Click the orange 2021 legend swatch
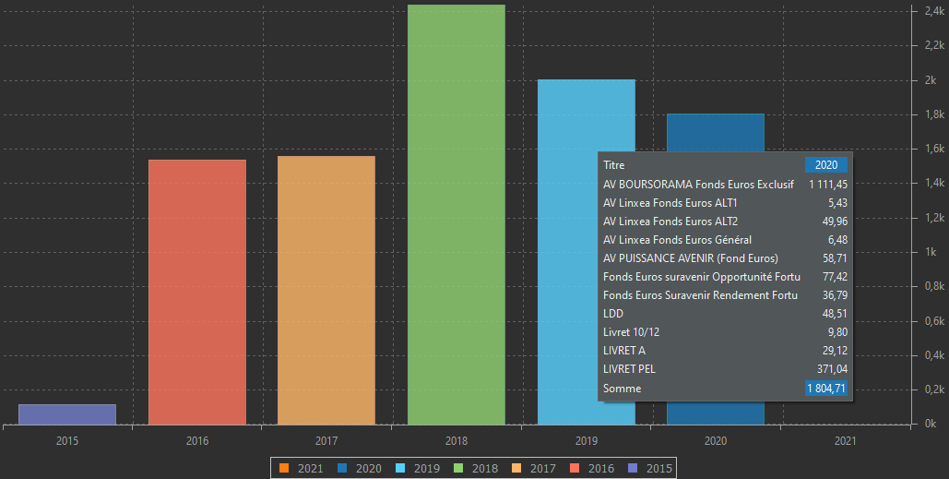Screen dimensions: 949x479 click(x=284, y=468)
